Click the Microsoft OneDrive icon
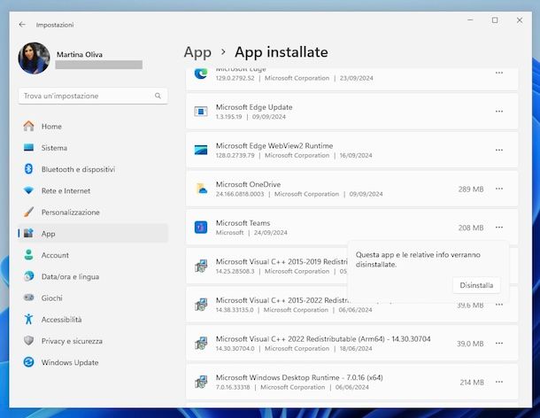Viewport: 540px width, 418px height. click(x=201, y=189)
